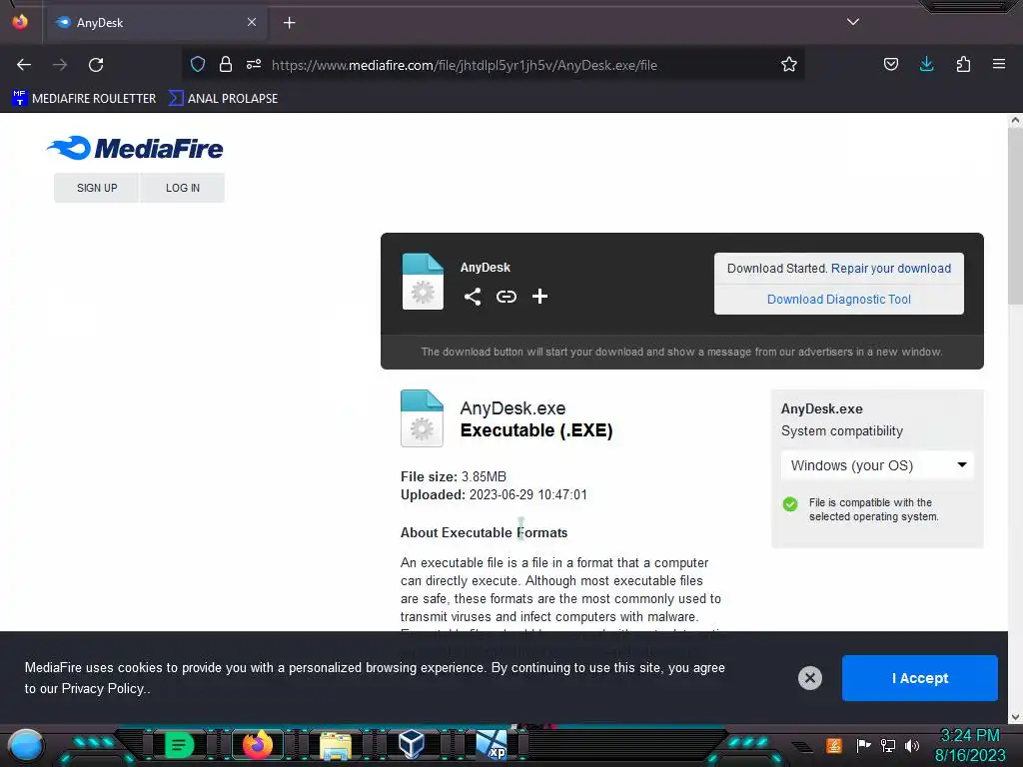1023x767 pixels.
Task: Open site permissions icon in address bar
Action: [x=254, y=64]
